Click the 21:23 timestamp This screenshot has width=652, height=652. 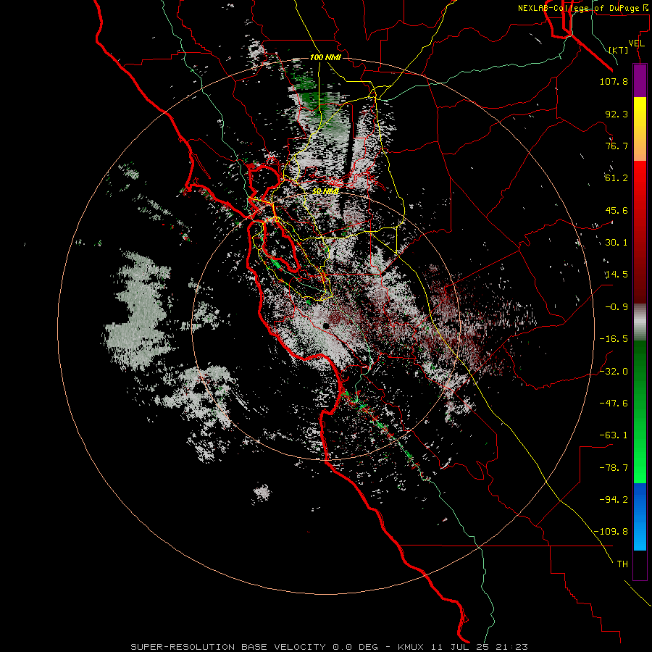click(x=511, y=647)
